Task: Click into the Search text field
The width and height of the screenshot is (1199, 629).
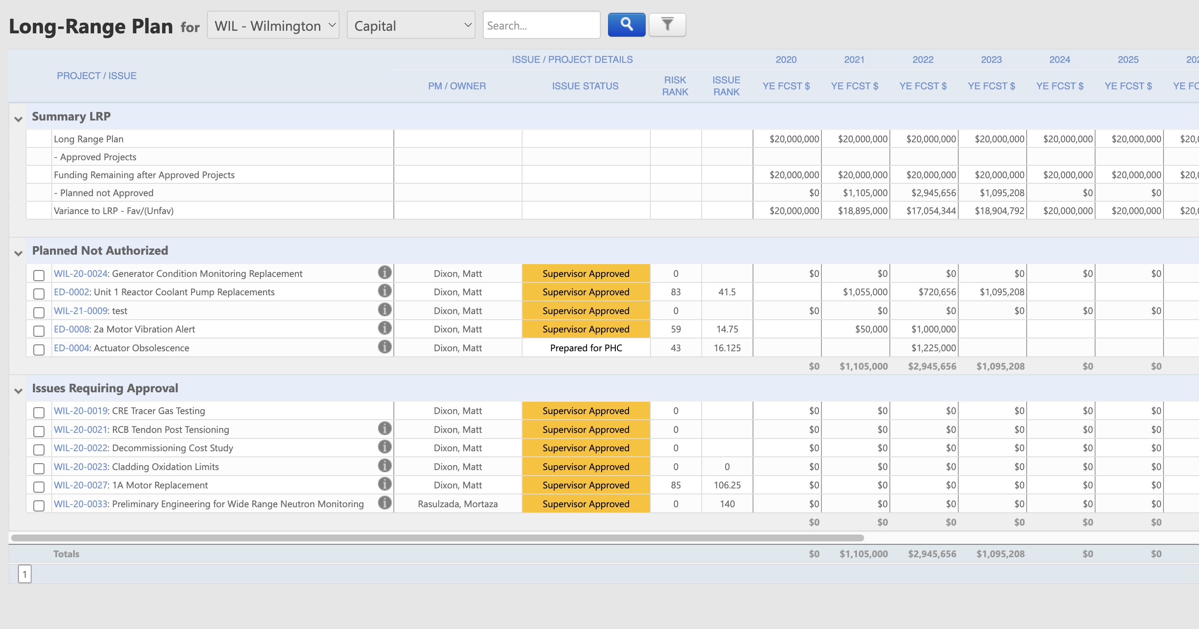Action: click(x=541, y=26)
